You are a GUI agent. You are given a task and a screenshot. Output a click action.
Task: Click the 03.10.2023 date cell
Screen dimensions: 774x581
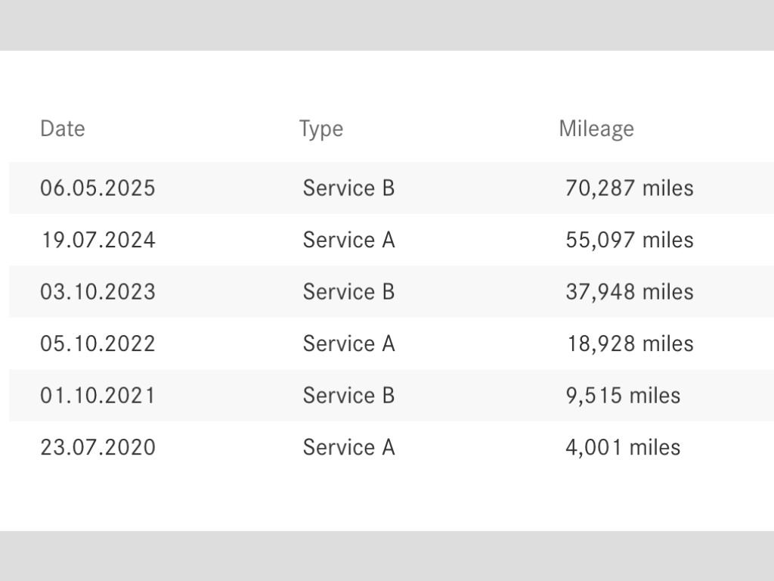point(98,291)
